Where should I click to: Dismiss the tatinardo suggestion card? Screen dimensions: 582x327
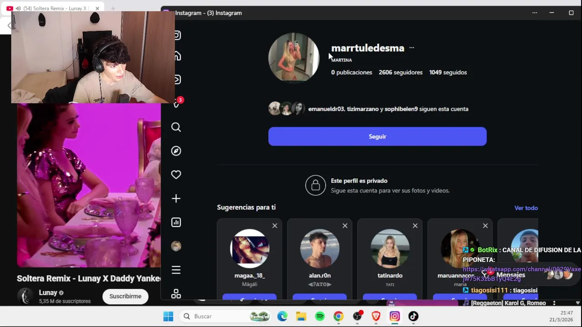[415, 226]
